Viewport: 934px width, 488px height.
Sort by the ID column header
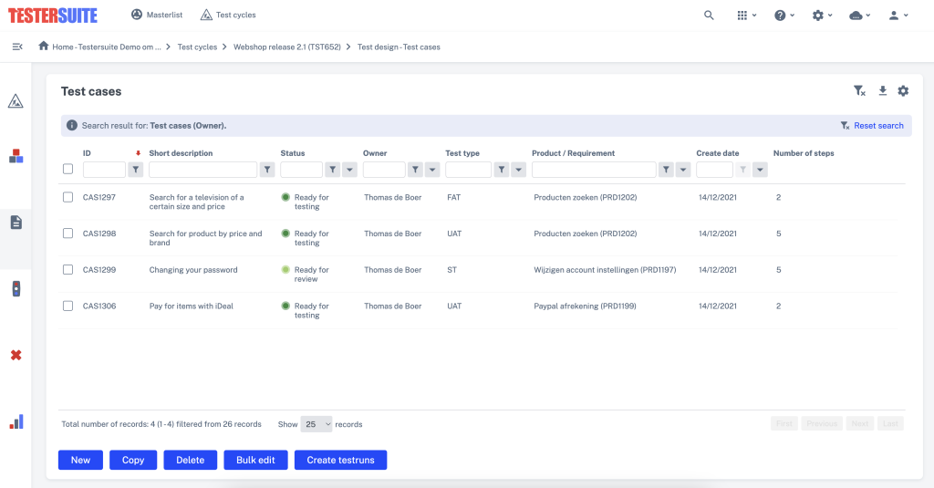[87, 153]
